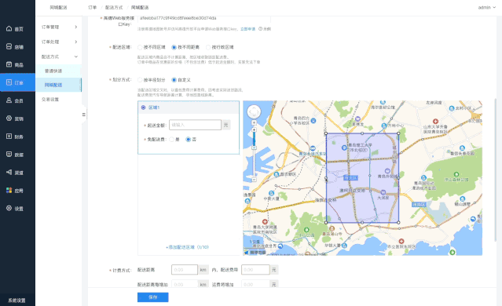
Task: Select the 区域1 region radio button
Action: pyautogui.click(x=144, y=107)
